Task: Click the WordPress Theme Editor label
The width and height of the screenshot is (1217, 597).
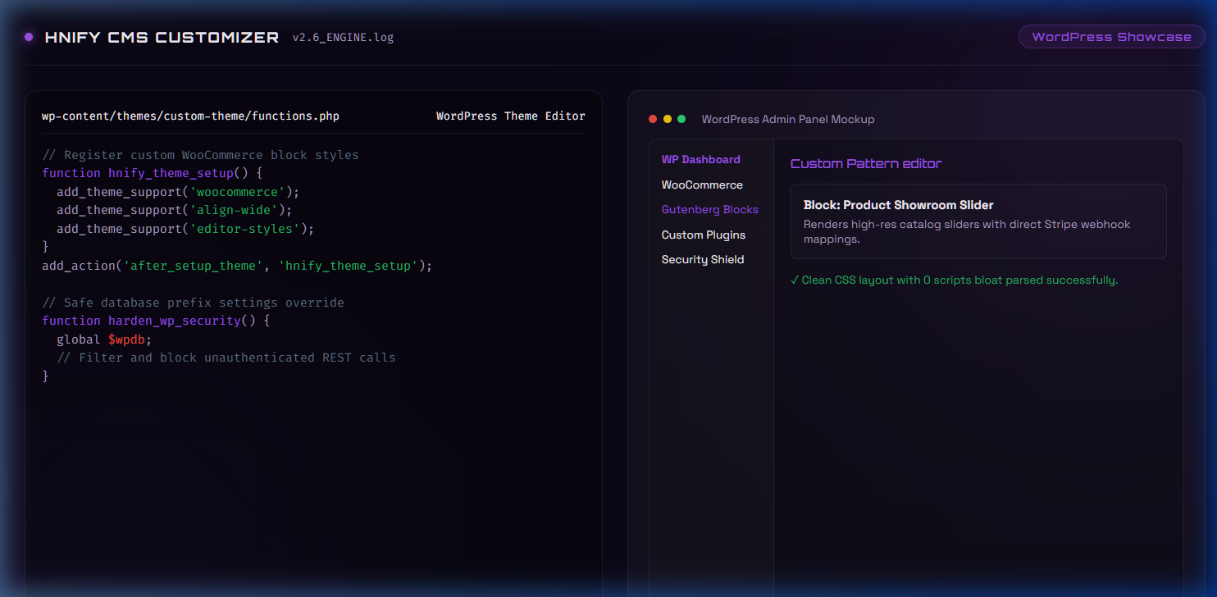Action: click(511, 116)
